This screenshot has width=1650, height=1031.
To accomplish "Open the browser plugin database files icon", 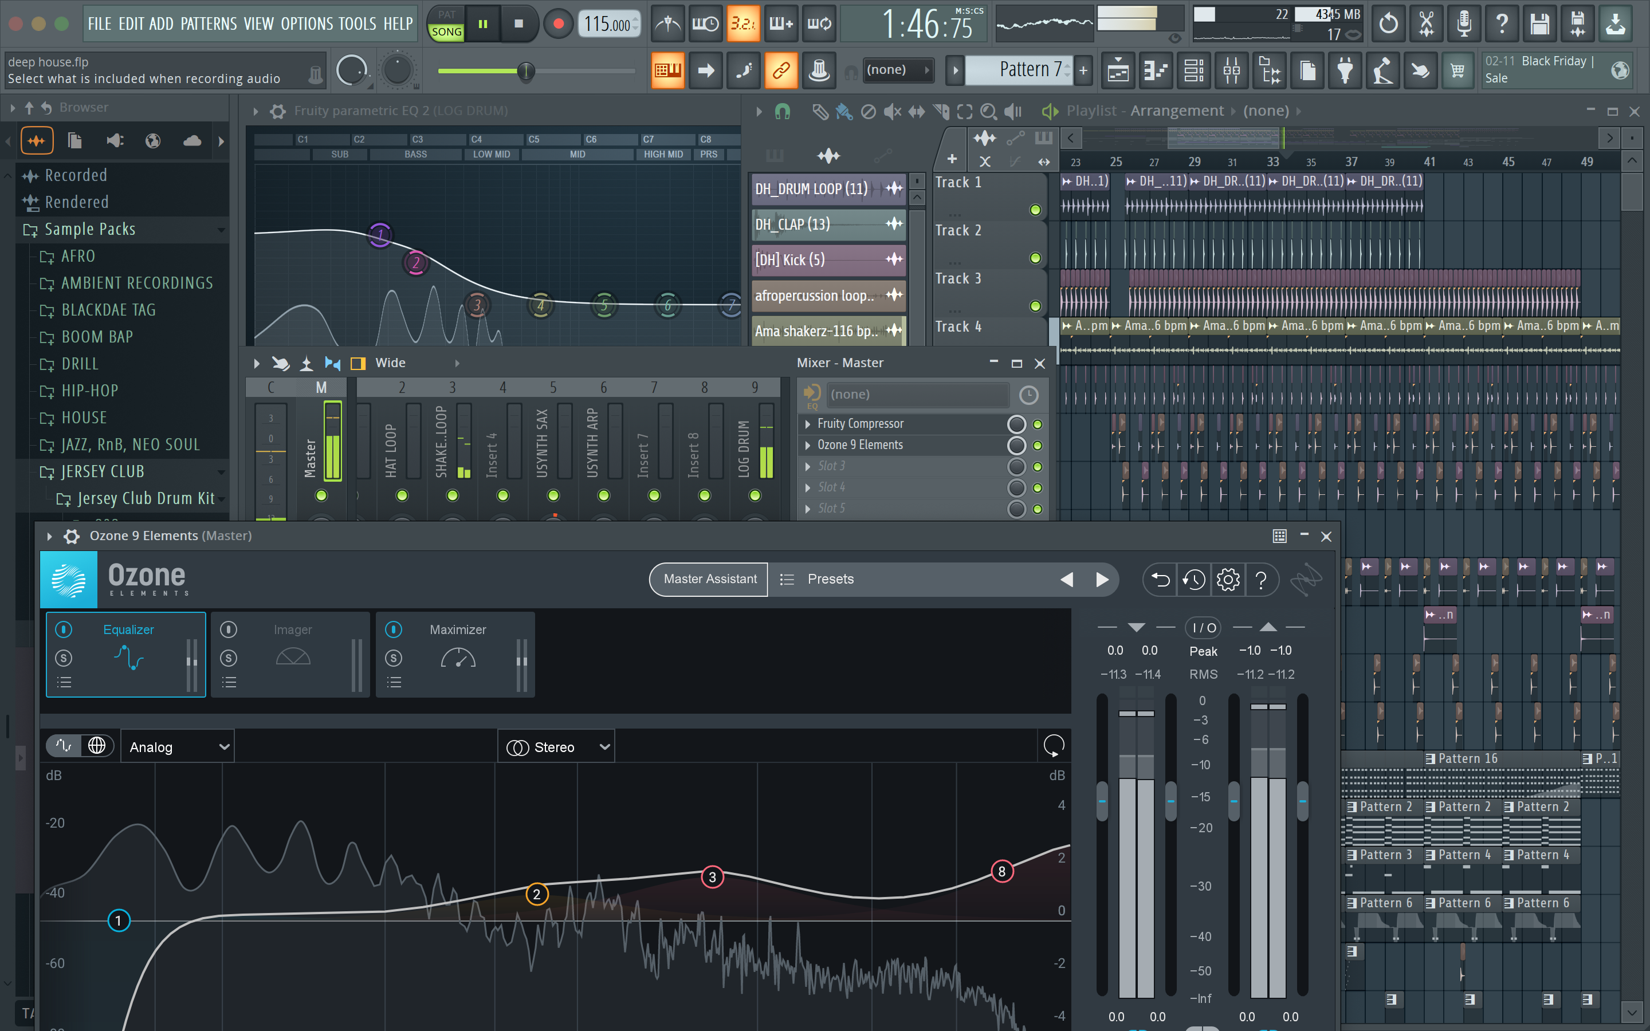I will pos(75,141).
